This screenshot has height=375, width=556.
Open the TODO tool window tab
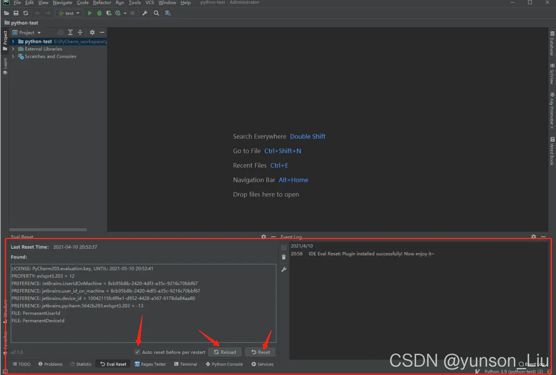[21, 364]
